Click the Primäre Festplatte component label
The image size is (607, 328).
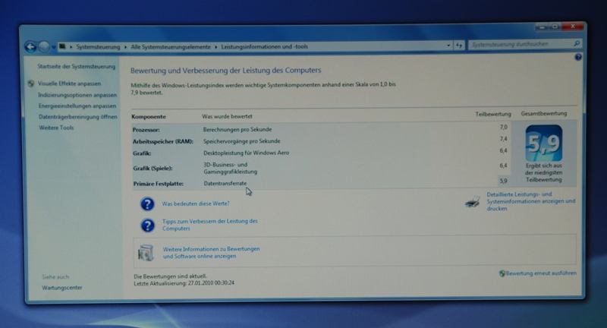pos(159,184)
